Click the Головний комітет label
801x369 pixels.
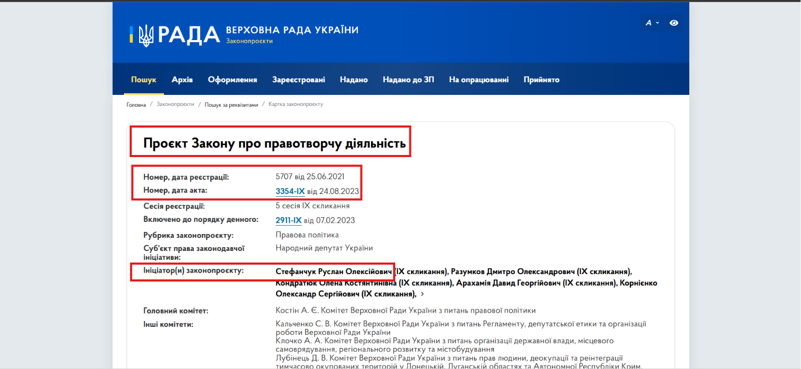point(176,311)
